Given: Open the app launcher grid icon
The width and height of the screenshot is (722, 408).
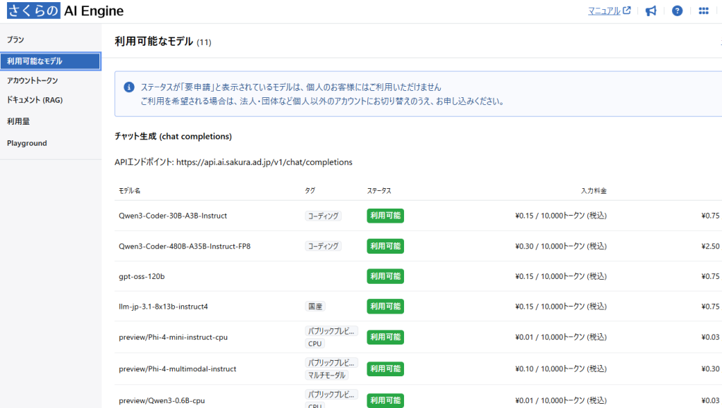Looking at the screenshot, I should 702,11.
